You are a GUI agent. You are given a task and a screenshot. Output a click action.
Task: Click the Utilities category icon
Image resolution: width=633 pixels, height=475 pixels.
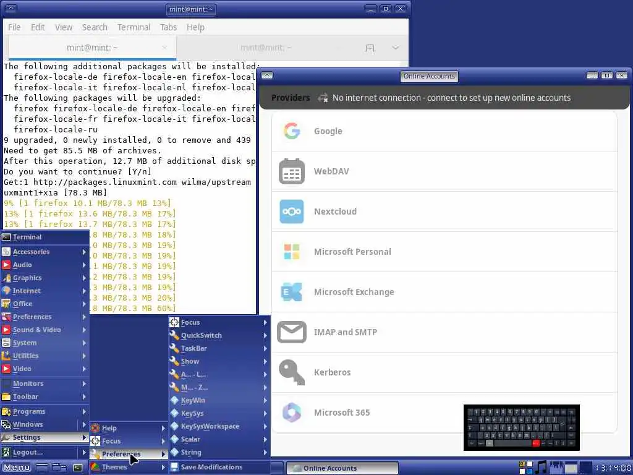(6, 356)
